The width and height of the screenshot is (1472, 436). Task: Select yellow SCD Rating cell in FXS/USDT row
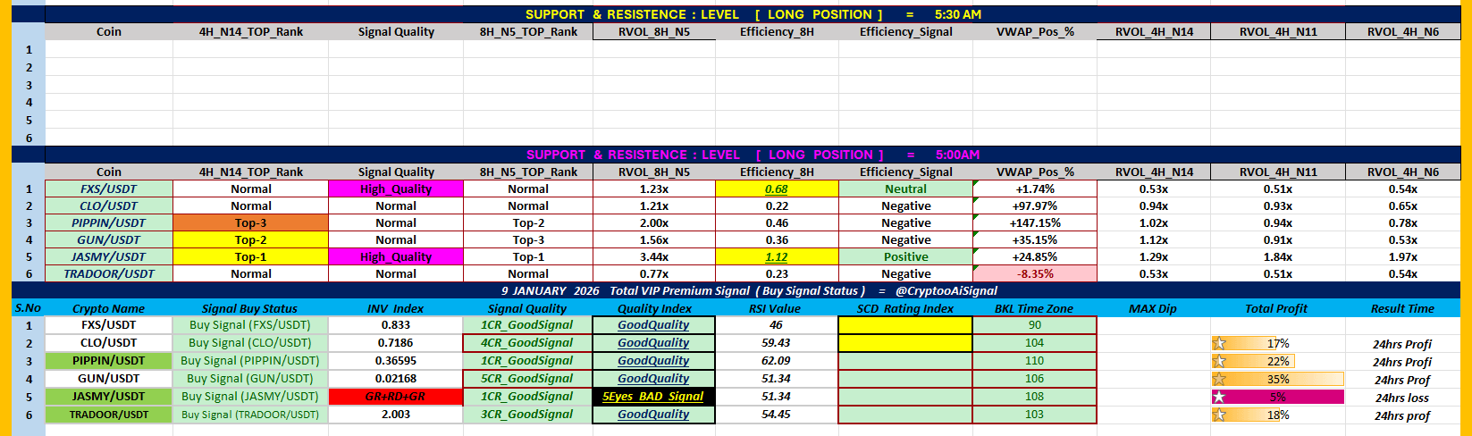point(905,325)
